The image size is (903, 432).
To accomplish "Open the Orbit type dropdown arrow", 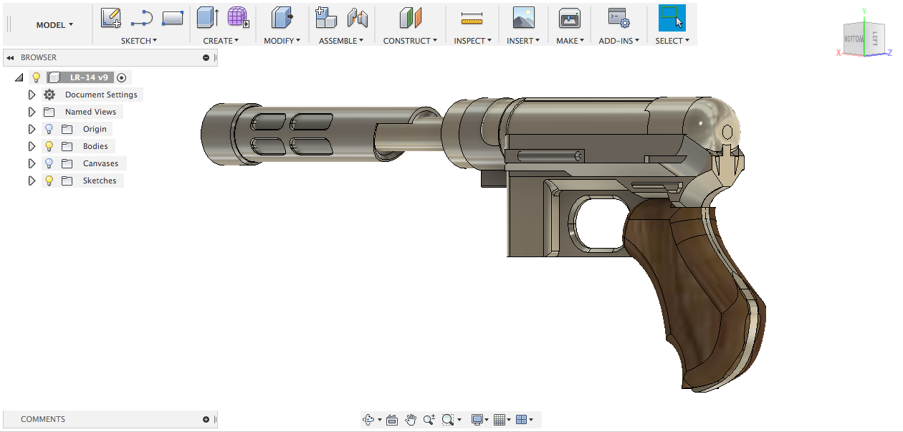I will click(380, 420).
